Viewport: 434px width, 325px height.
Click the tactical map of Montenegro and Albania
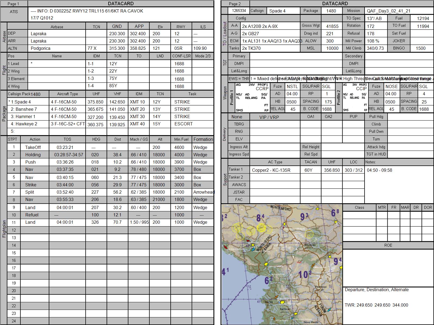pos(282,264)
